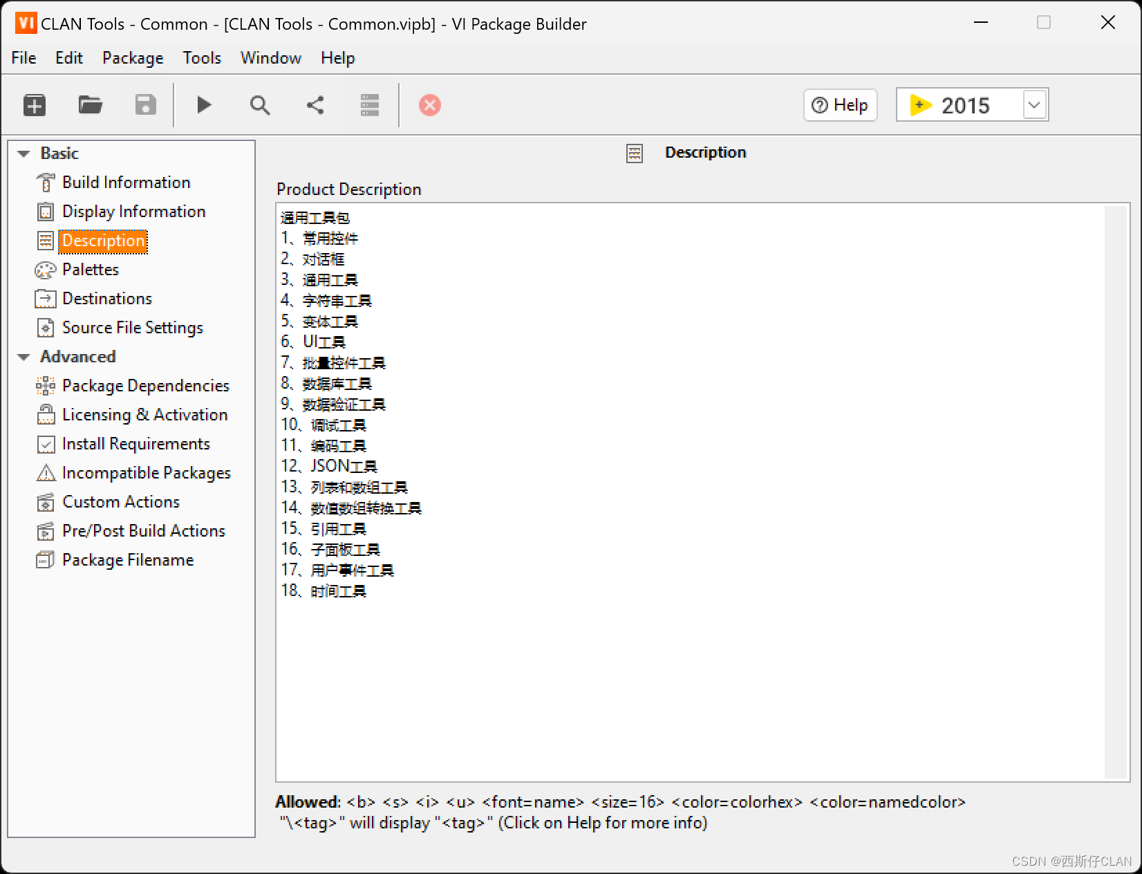Collapse the Basic section

coord(23,153)
